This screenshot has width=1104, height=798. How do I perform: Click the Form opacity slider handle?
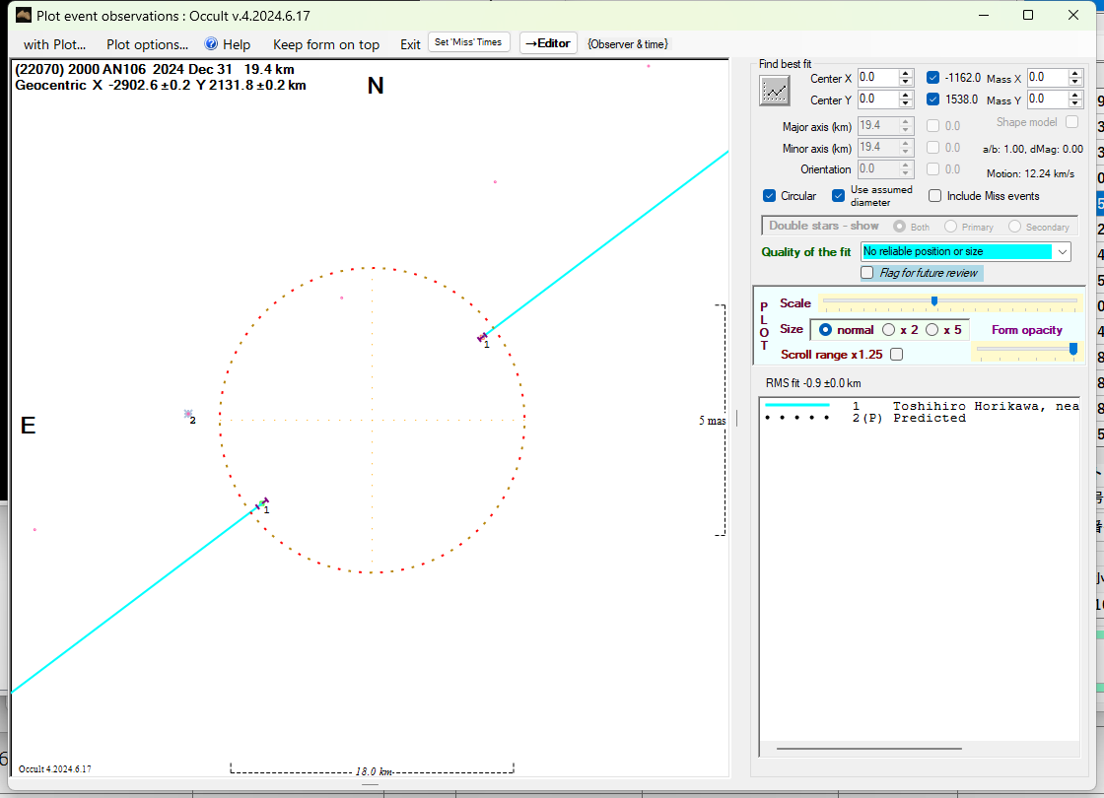coord(1073,349)
